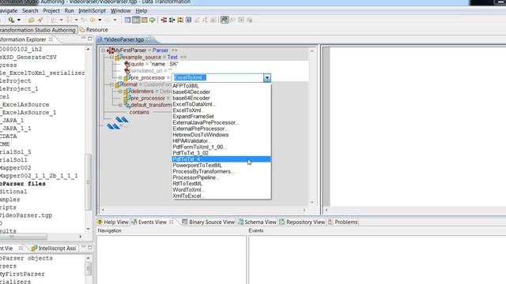Click the quote tree row
506x284 pixels.
[152, 64]
